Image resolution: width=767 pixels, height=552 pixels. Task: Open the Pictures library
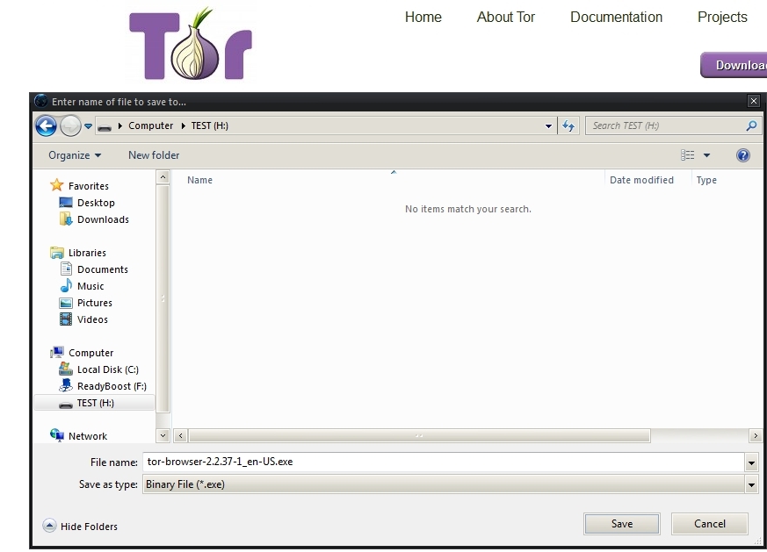[x=94, y=303]
